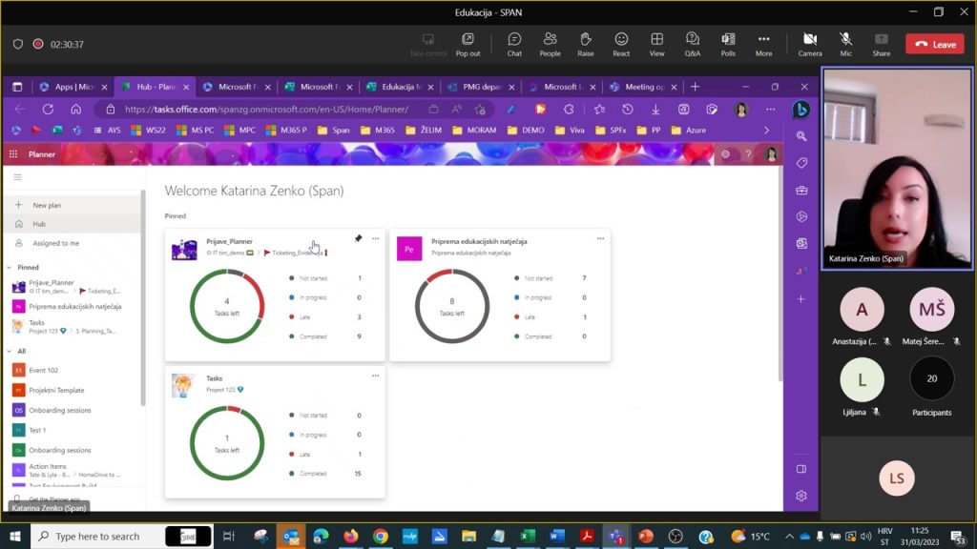Click the Tasks plan lightbulb thumbnail

184,386
